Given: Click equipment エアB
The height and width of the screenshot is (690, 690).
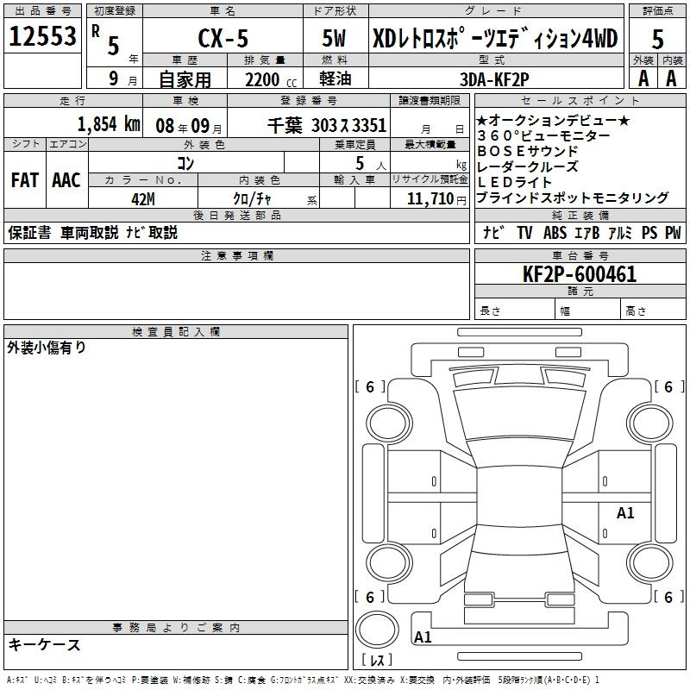Looking at the screenshot, I should coord(587,232).
